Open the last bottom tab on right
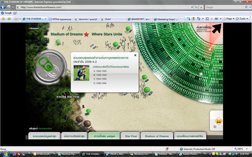252x157 pixels. (190, 136)
